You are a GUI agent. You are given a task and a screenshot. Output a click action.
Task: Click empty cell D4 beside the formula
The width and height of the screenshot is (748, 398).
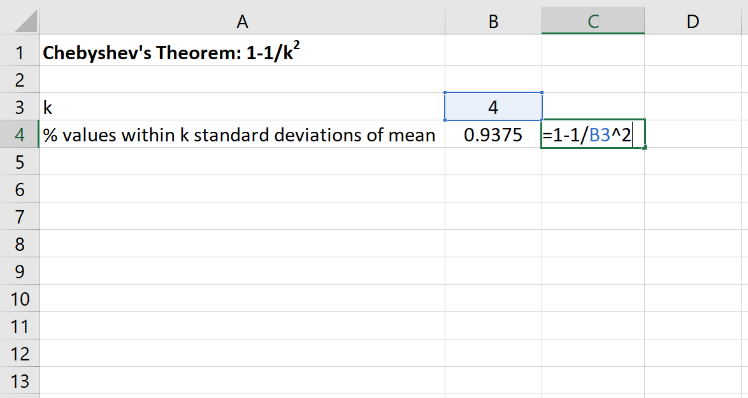tap(692, 134)
